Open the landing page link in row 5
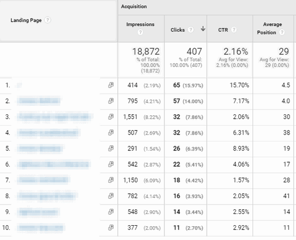This screenshot has width=296, height=240. click(40, 148)
